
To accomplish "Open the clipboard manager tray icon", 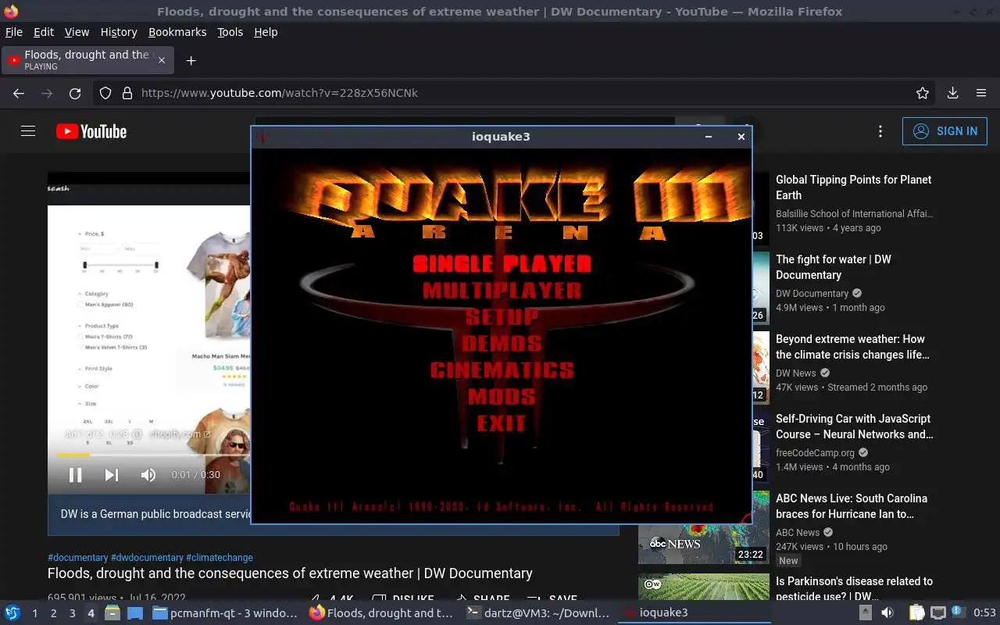I will (x=916, y=613).
